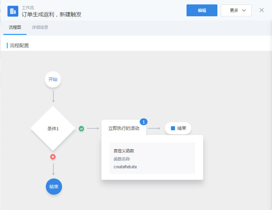This screenshot has width=272, height=210.
Task: Close the workflow detail panel
Action: (261, 10)
